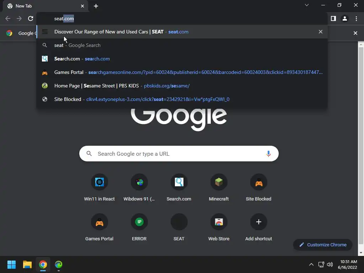The width and height of the screenshot is (364, 273).
Task: Click the magnifier icon in search box
Action: [x=89, y=154]
